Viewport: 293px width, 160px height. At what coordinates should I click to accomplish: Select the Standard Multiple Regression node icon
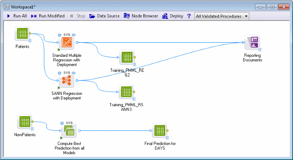[66, 43]
